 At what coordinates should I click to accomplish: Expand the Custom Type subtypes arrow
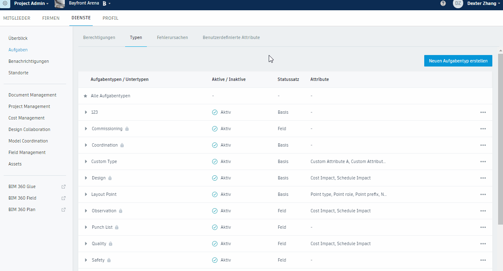86,161
